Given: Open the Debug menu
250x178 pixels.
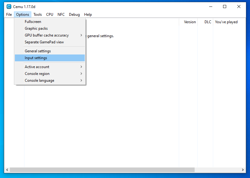Looking at the screenshot, I should point(74,15).
